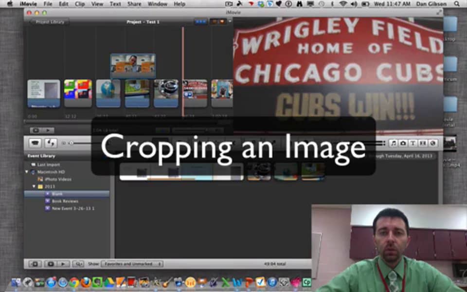Open the Clip menu
467x292 pixels.
tap(80, 4)
